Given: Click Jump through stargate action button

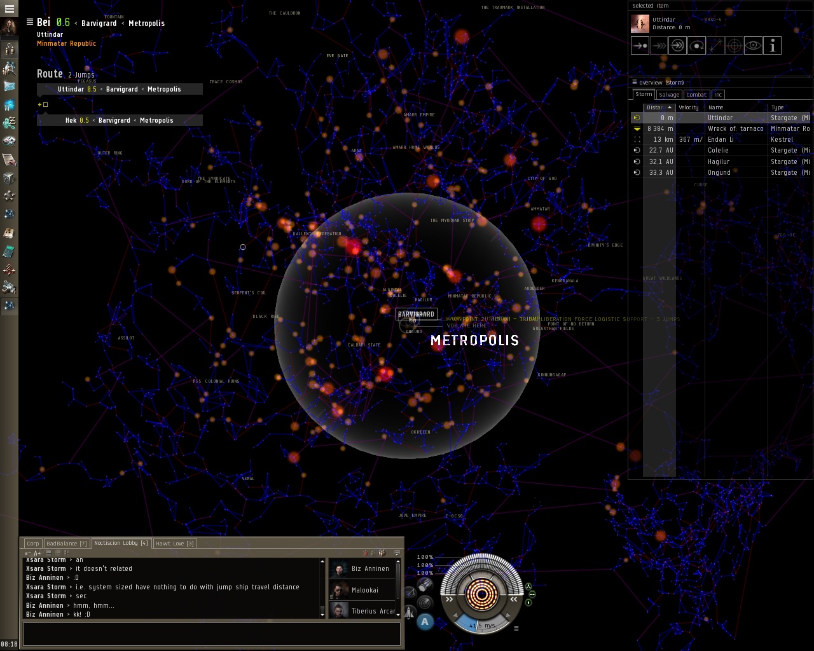Looking at the screenshot, I should pyautogui.click(x=678, y=46).
